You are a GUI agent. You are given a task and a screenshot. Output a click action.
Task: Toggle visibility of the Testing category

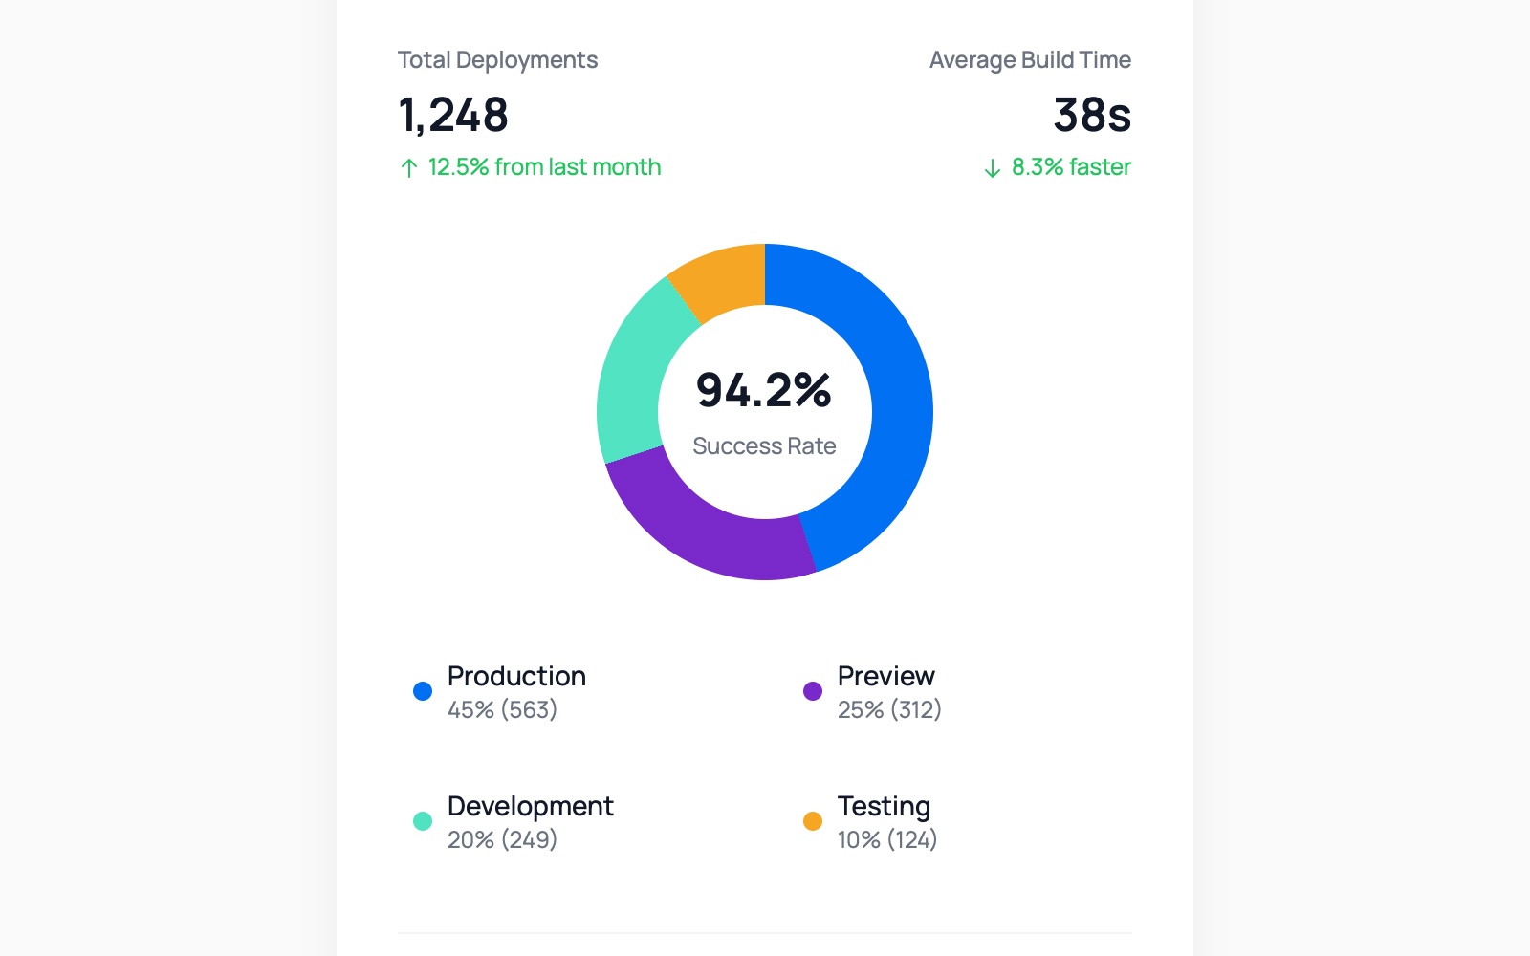[883, 806]
